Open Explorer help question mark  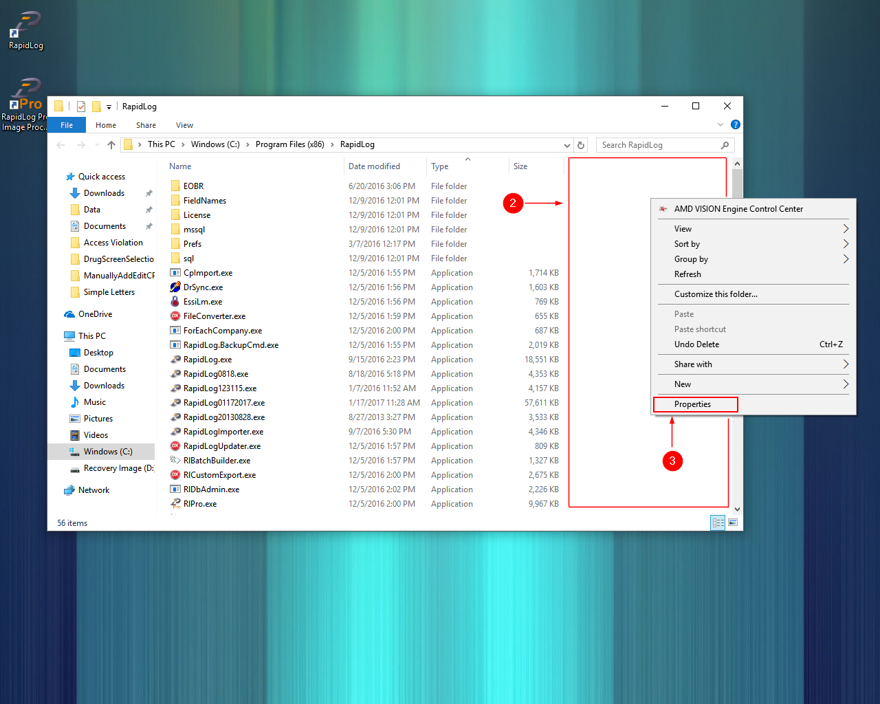tap(736, 124)
